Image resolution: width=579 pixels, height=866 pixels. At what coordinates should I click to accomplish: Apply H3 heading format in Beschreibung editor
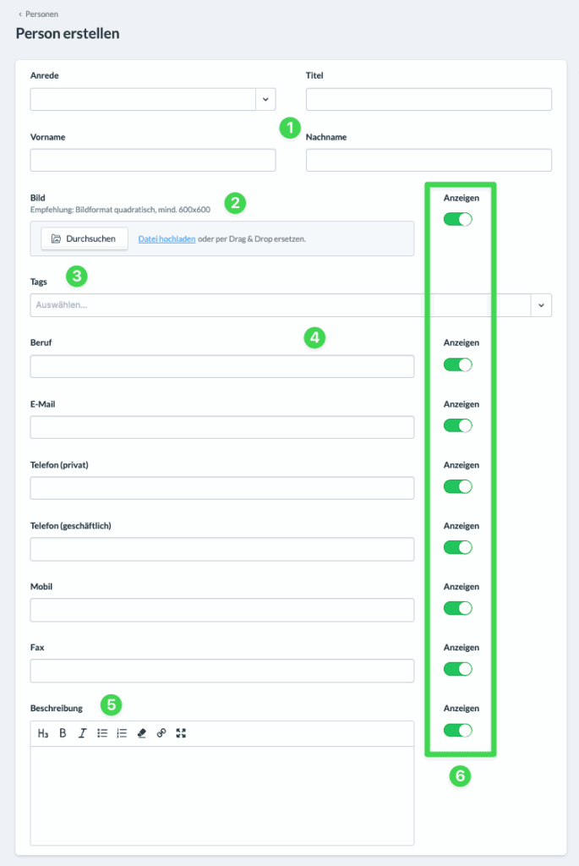pos(43,733)
